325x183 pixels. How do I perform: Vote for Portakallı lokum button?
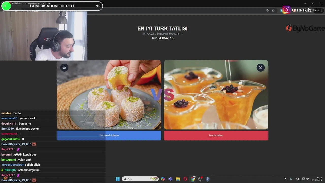coord(109,135)
